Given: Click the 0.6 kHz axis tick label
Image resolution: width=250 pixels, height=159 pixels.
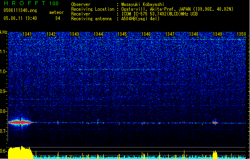Looking at the screenshot, I should point(3,151).
